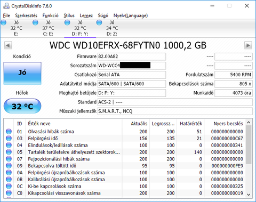This screenshot has width=256, height=202.
Task: Click the 32 °C temperature button
Action: pos(22,106)
